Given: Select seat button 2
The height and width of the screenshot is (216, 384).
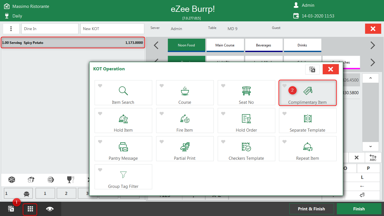Looking at the screenshot, I should tap(66, 193).
